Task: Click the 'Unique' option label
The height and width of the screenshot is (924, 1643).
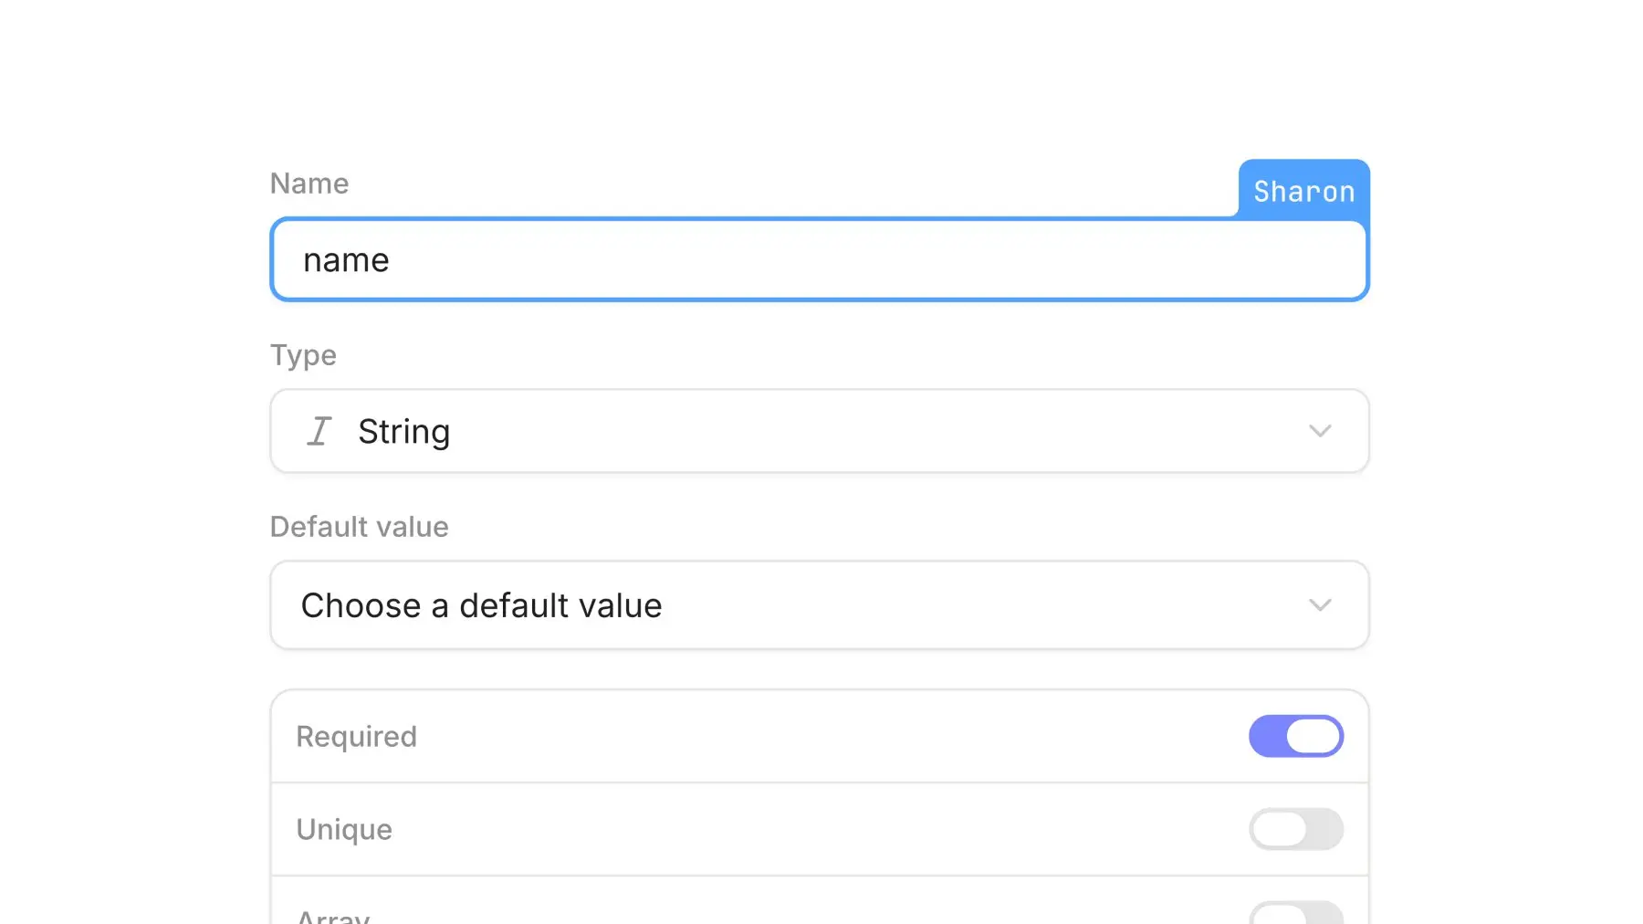Action: (344, 829)
